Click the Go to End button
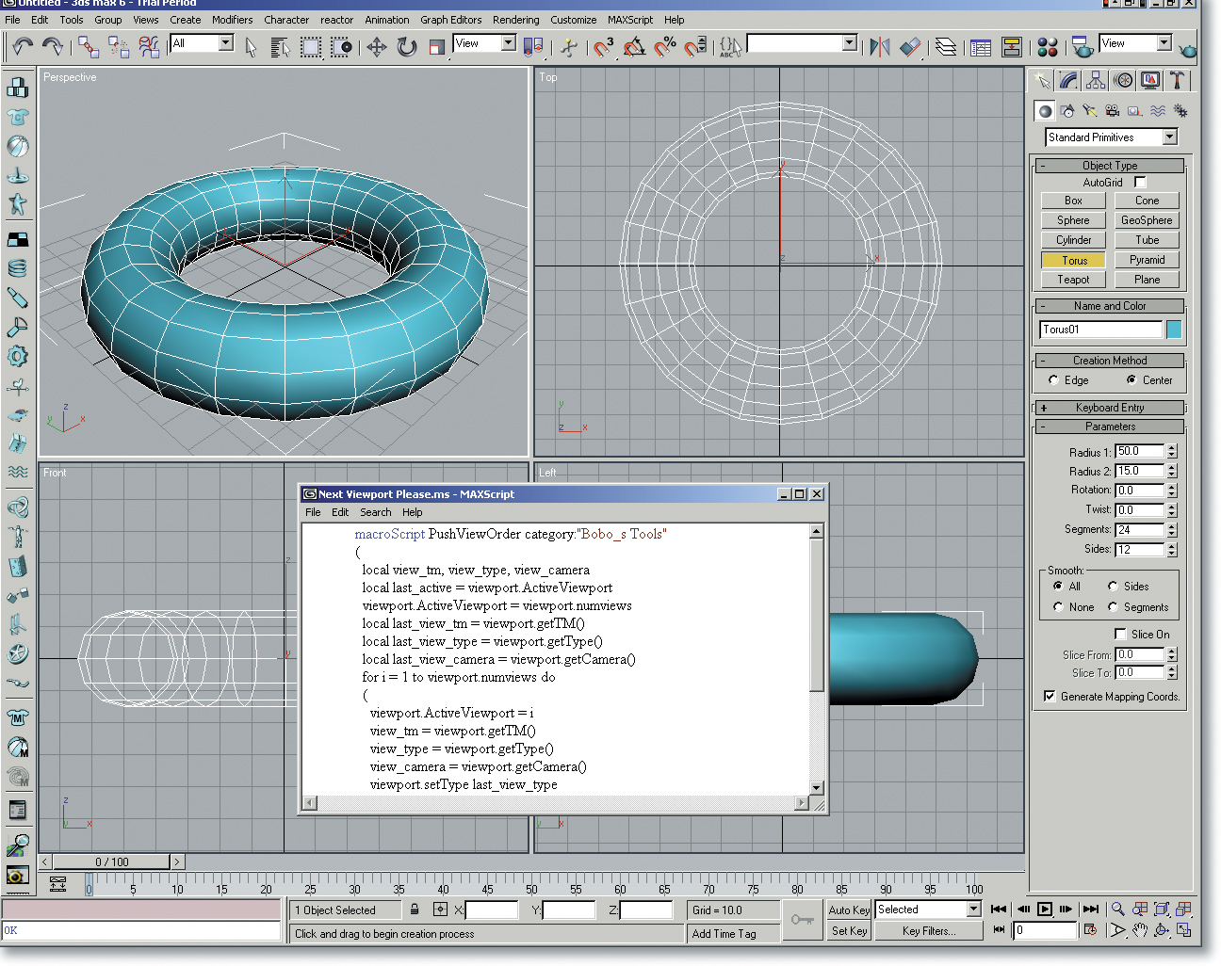Viewport: 1221px width, 966px height. pyautogui.click(x=1091, y=910)
